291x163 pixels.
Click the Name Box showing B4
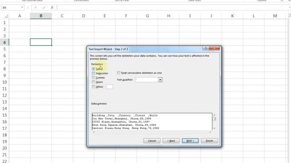11,8
